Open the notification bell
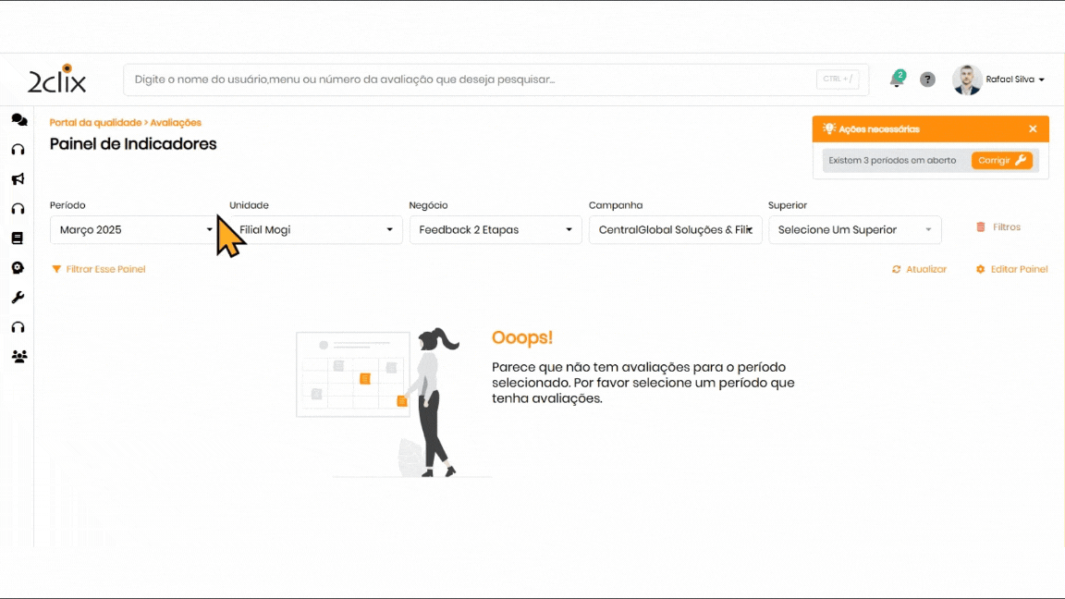The width and height of the screenshot is (1065, 599). (x=896, y=80)
